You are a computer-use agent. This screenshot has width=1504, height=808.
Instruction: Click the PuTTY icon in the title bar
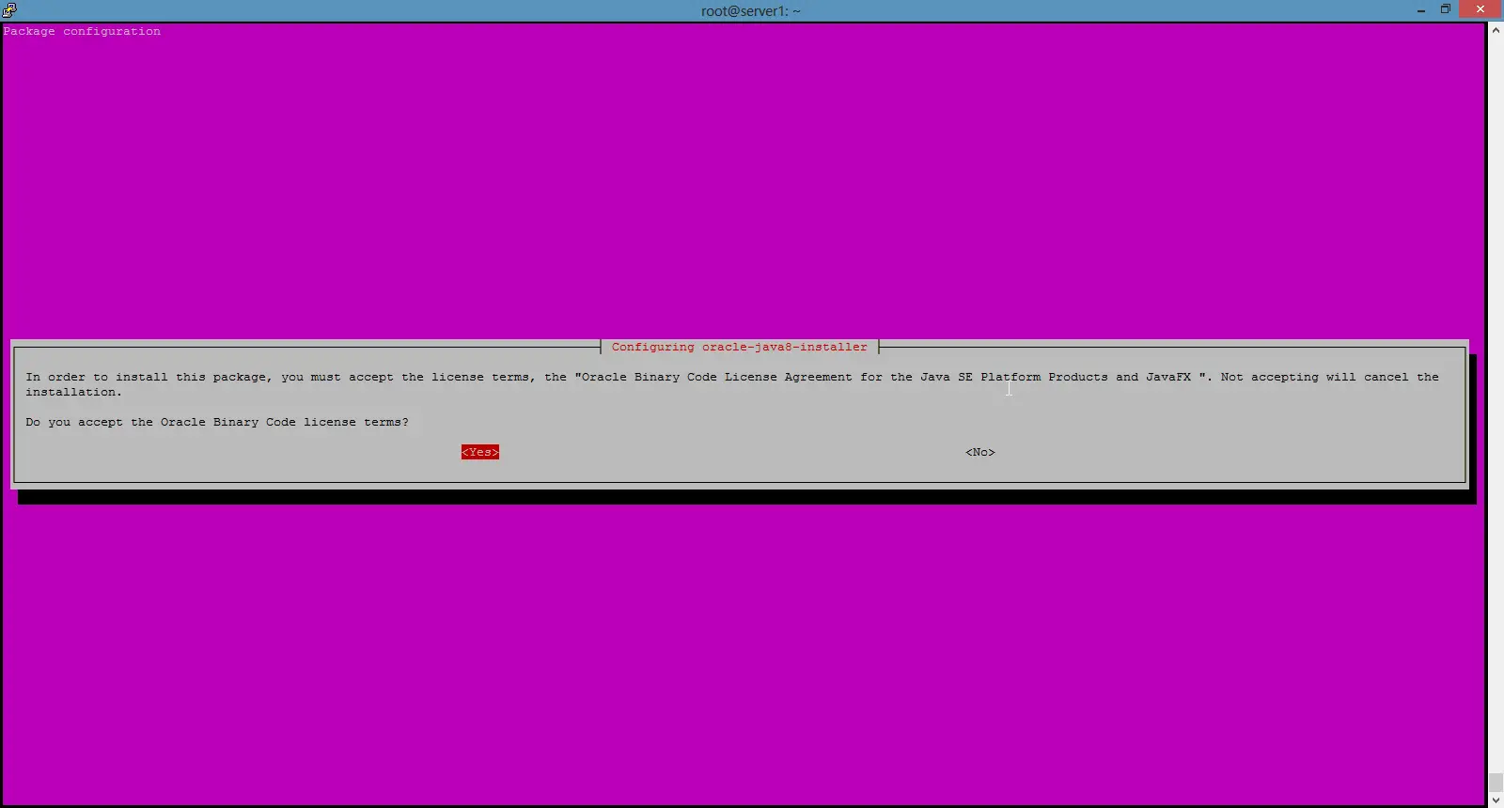(9, 10)
